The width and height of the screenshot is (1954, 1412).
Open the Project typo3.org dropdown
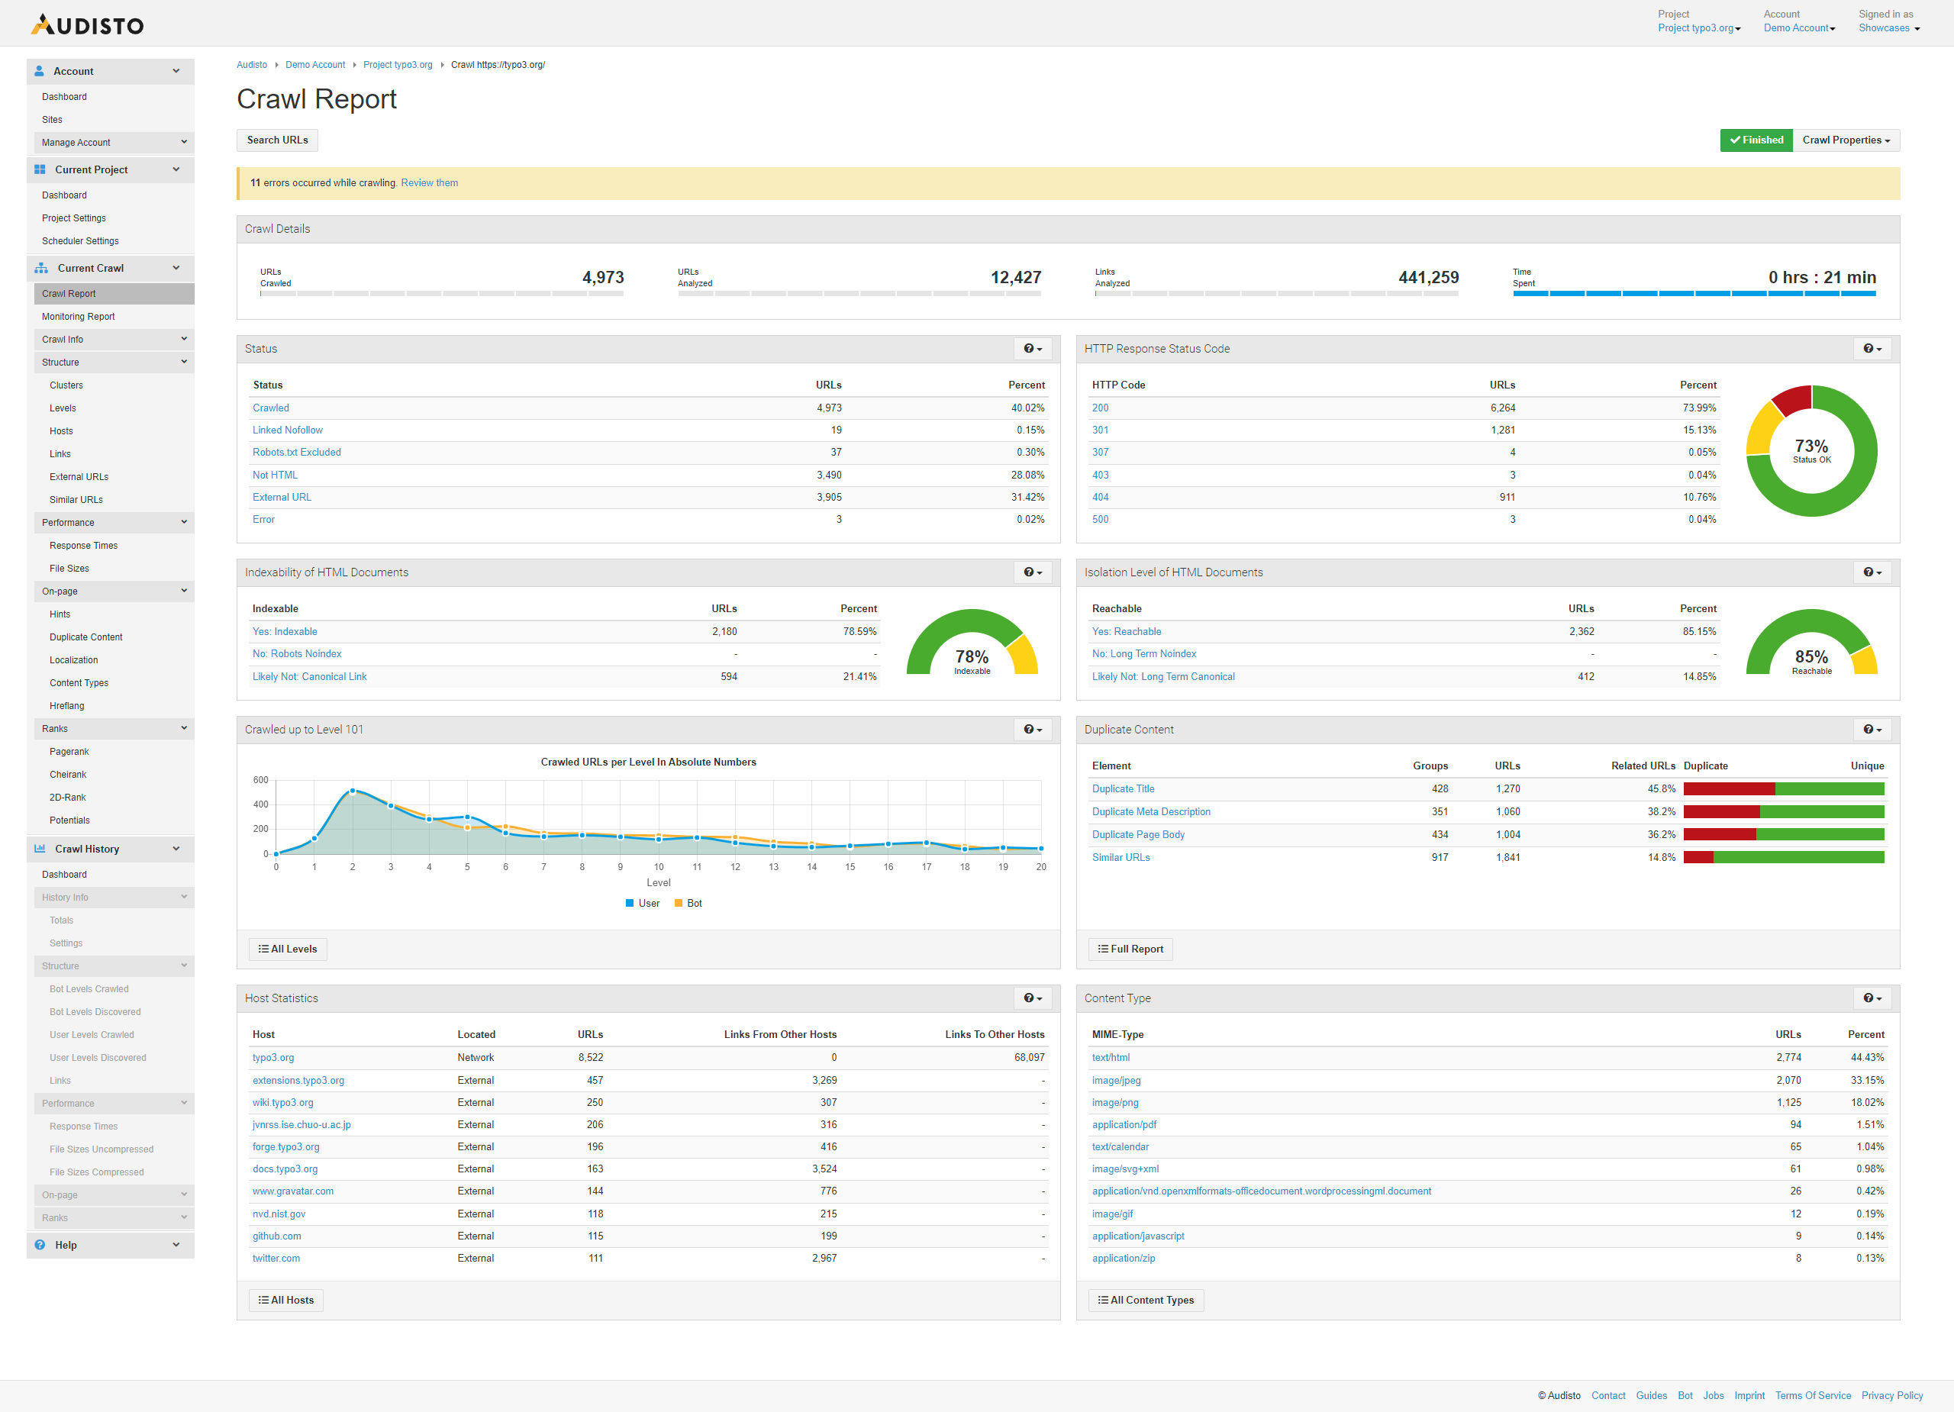pos(1698,28)
